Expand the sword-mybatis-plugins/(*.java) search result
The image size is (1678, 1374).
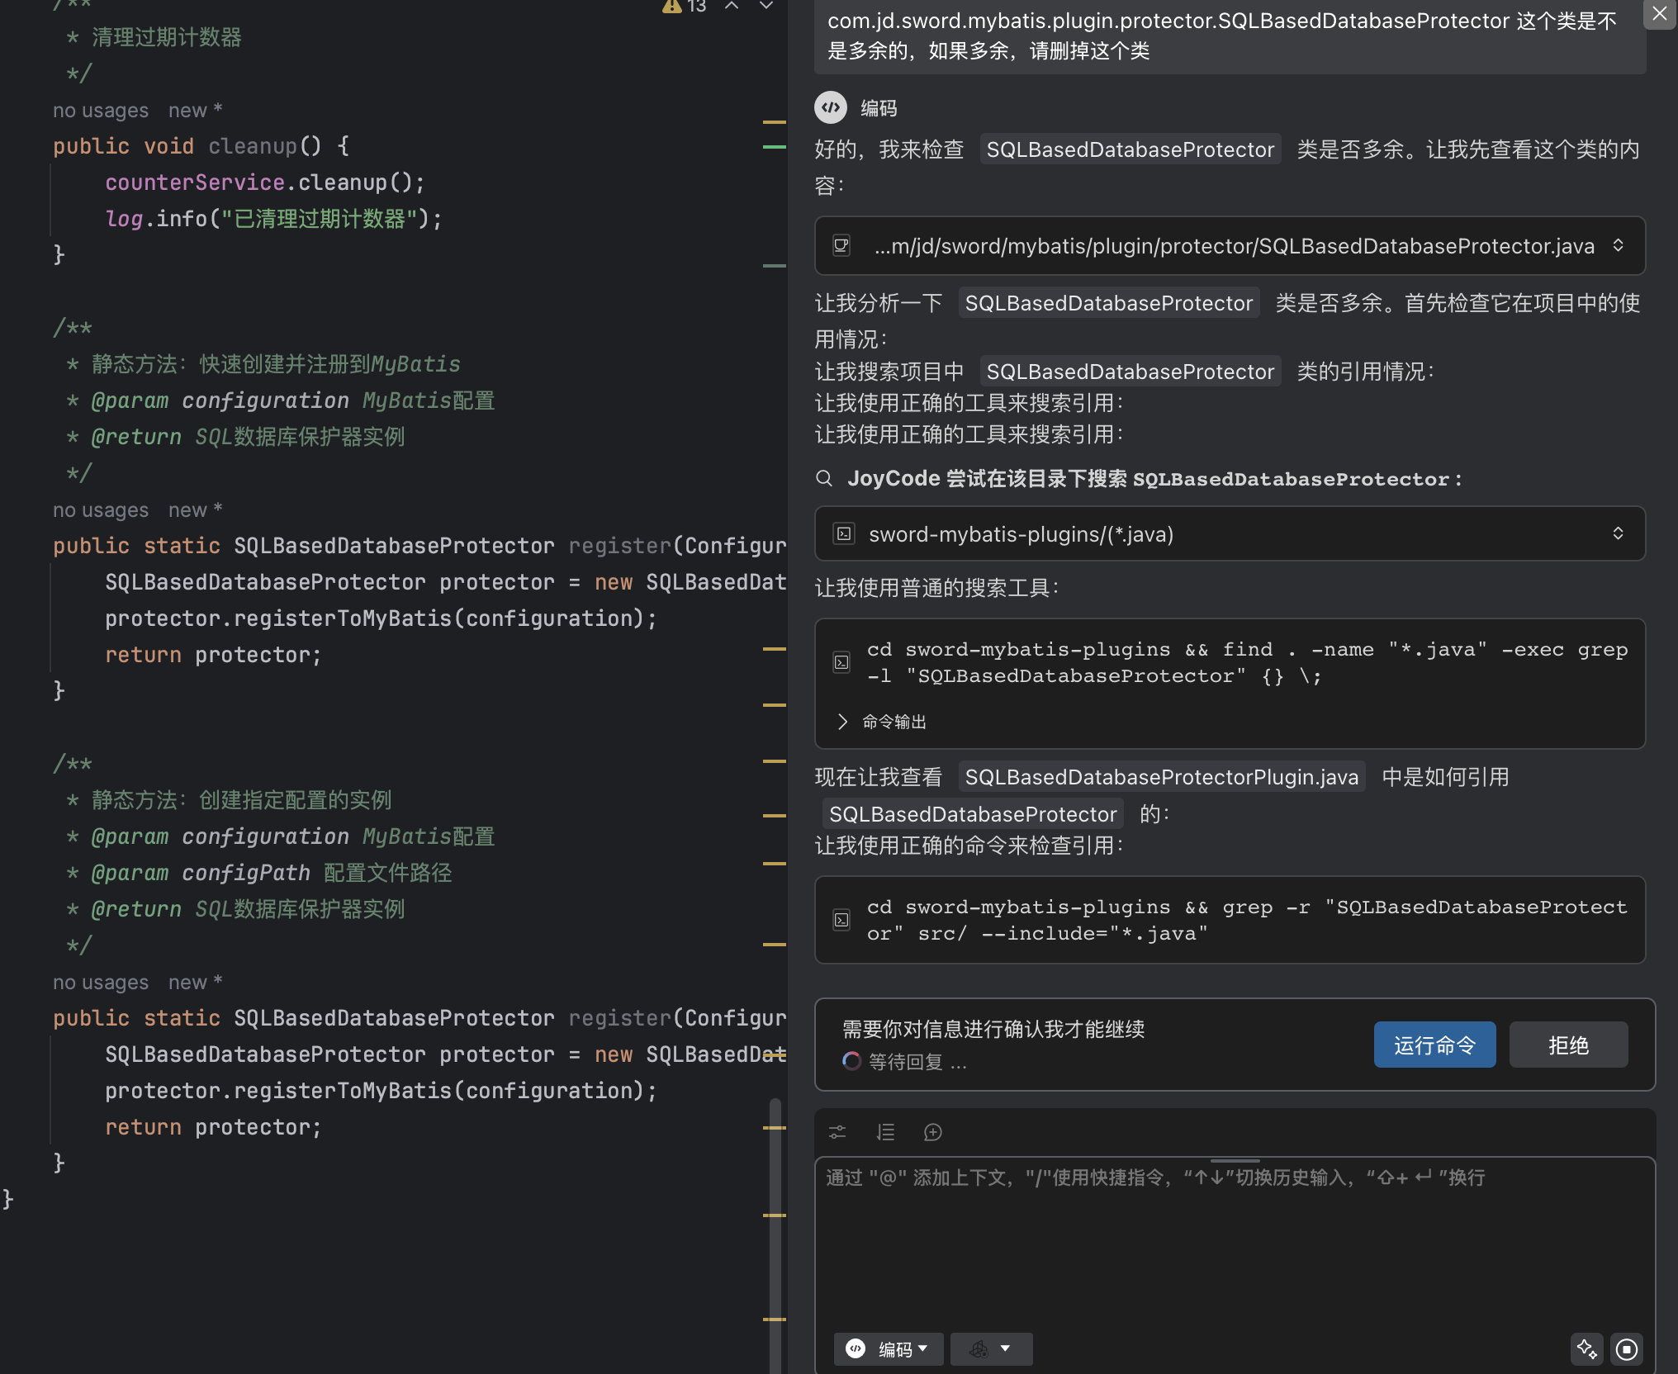click(x=1618, y=533)
